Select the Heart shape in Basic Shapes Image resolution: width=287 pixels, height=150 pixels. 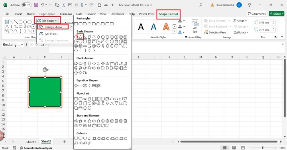(98, 46)
